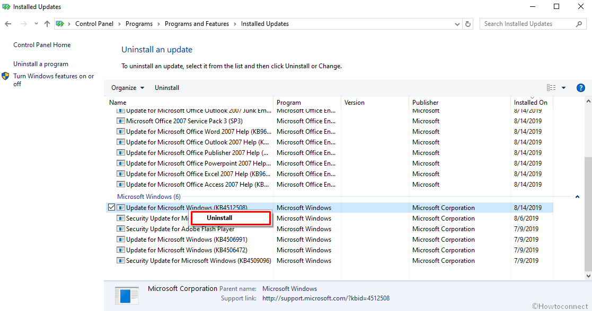This screenshot has width=592, height=311.
Task: Click Programs and Features in the breadcrumb
Action: 197,24
